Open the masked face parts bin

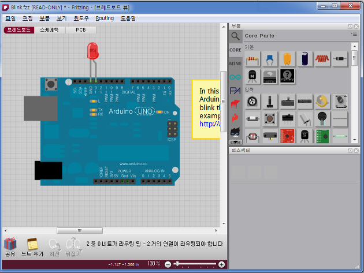[235, 132]
